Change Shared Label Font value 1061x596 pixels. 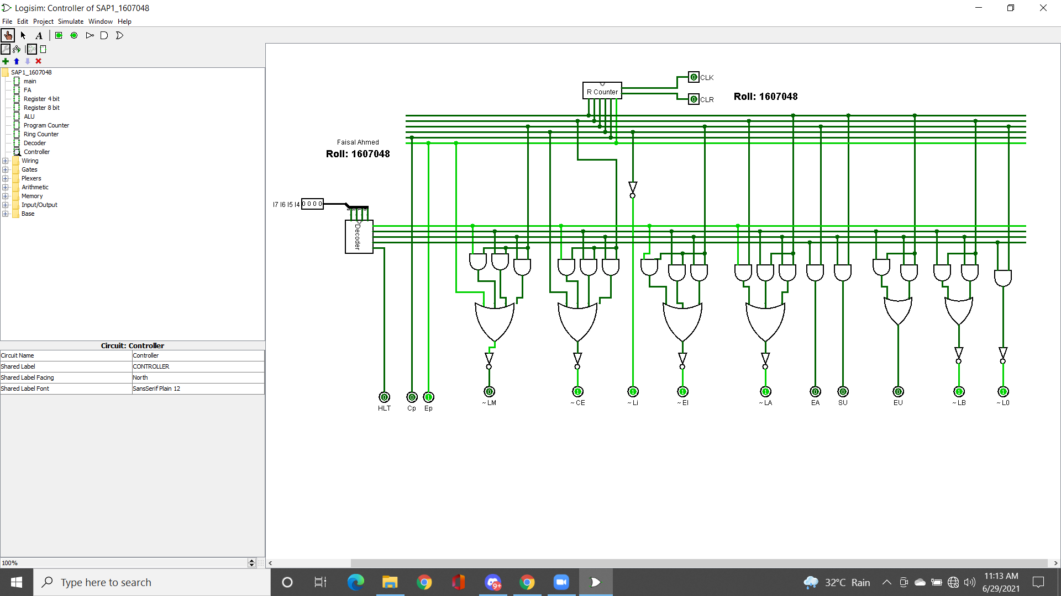point(198,389)
